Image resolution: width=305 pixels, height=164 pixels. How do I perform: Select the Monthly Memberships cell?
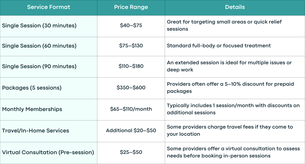(x=49, y=110)
